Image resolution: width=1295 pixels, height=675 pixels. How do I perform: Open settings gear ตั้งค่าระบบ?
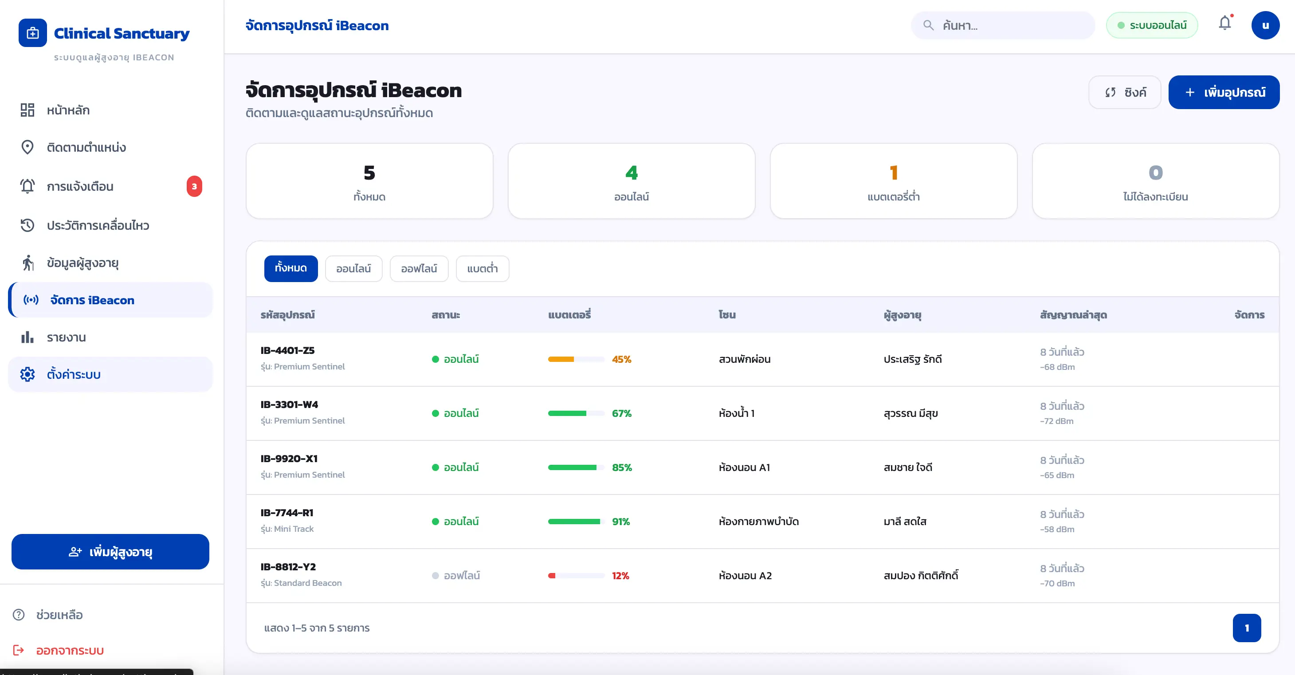click(x=27, y=374)
